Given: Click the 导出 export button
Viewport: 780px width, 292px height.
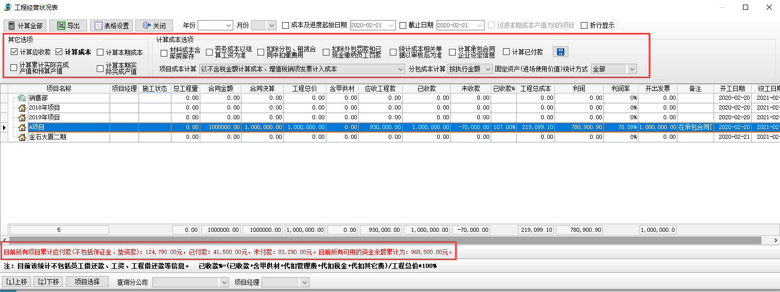Looking at the screenshot, I should pyautogui.click(x=68, y=26).
